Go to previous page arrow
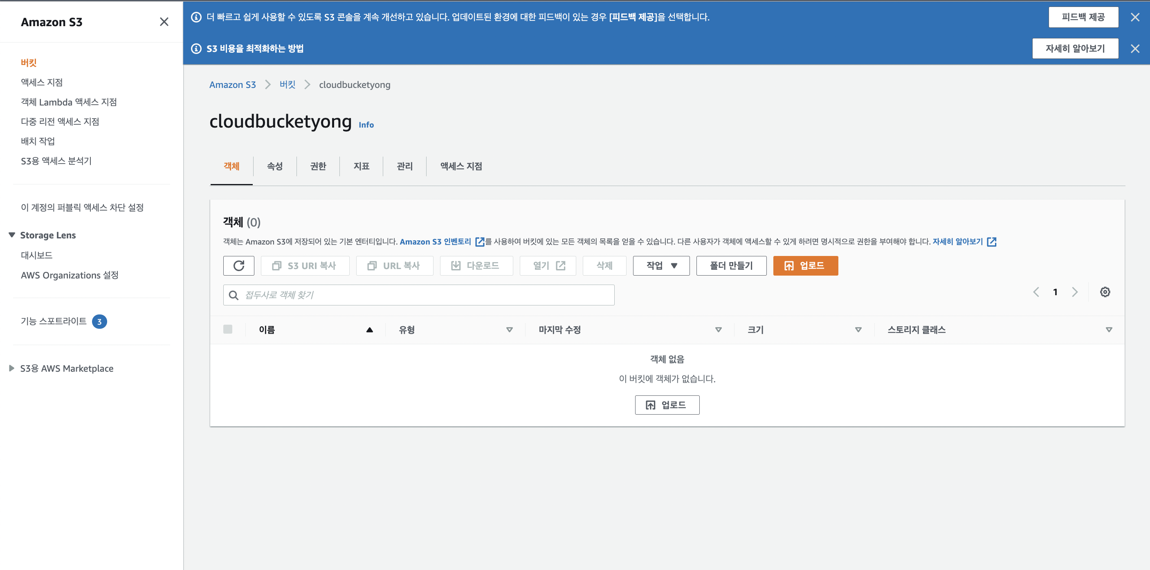 [x=1036, y=292]
